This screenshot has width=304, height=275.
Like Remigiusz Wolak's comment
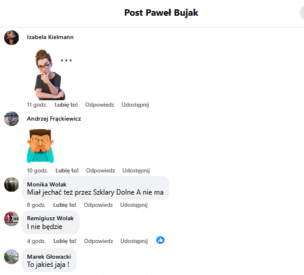(65, 241)
